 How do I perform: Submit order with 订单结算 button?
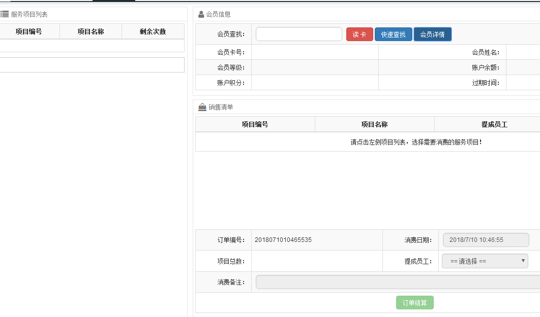[414, 303]
